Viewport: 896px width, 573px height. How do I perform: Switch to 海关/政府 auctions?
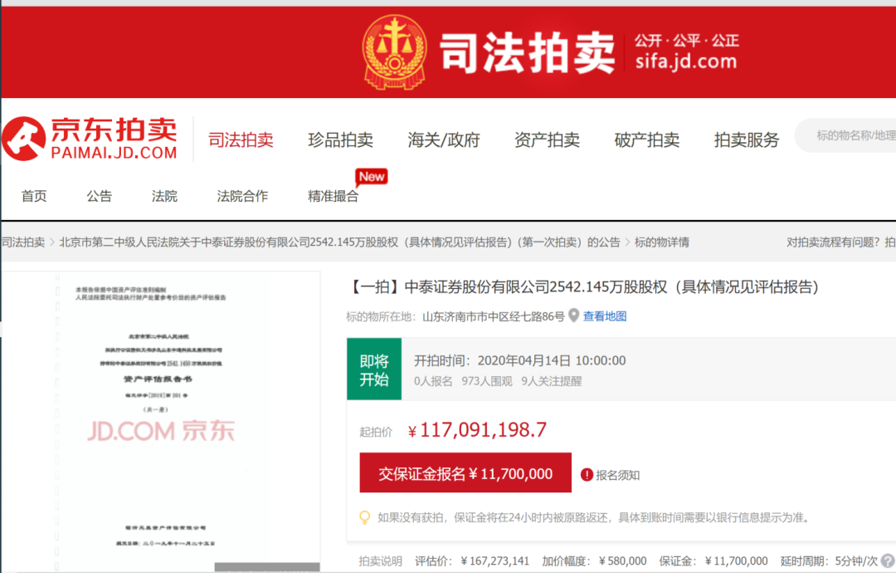[x=443, y=140]
